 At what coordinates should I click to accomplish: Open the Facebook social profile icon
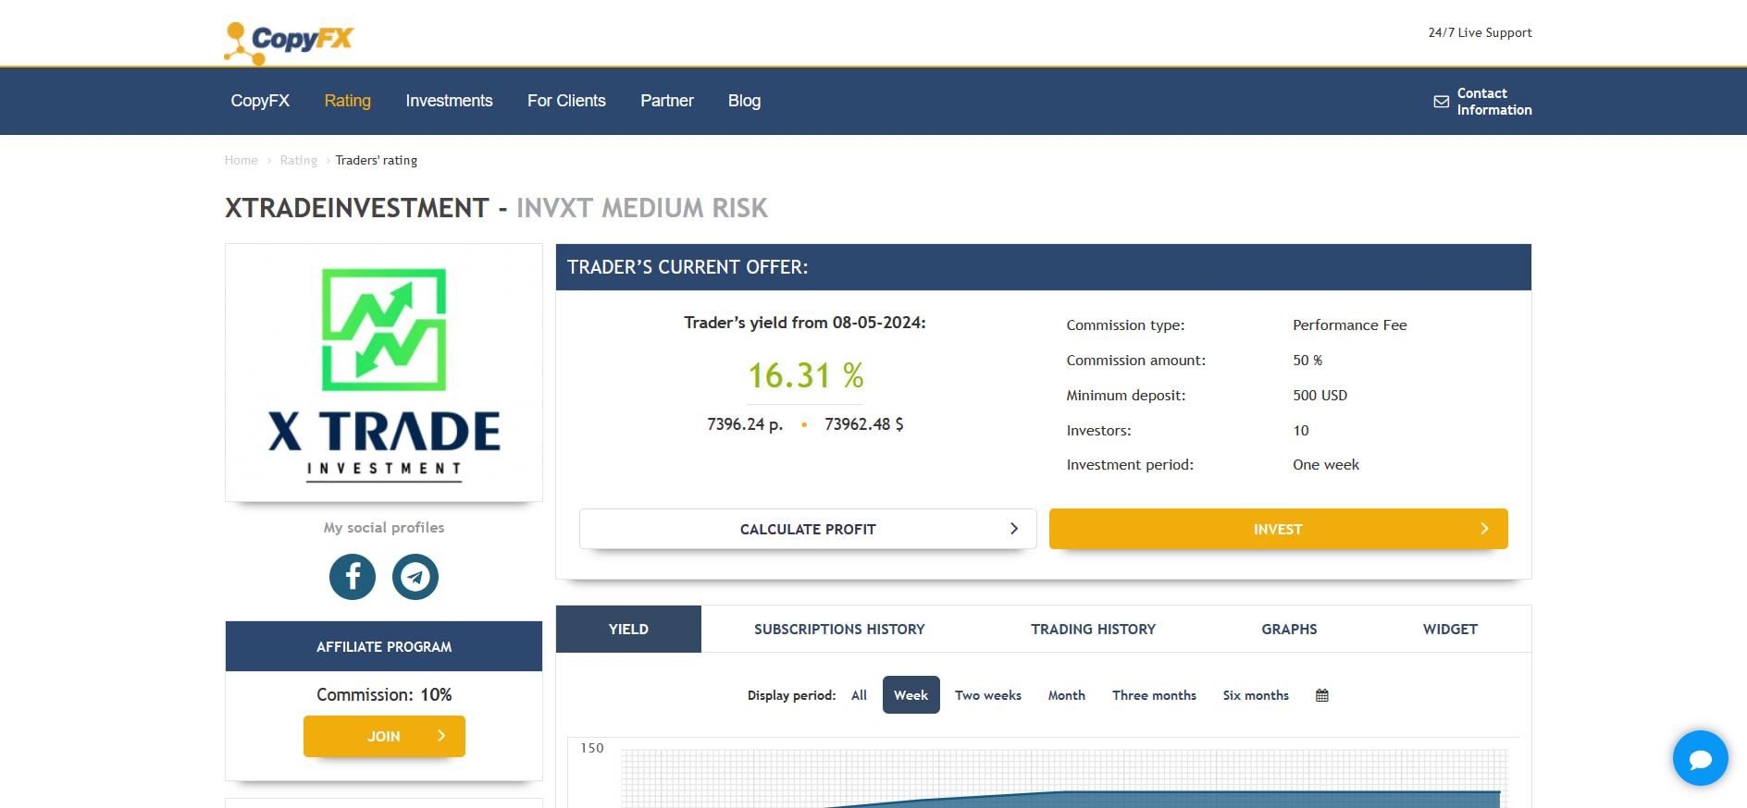[x=353, y=577]
